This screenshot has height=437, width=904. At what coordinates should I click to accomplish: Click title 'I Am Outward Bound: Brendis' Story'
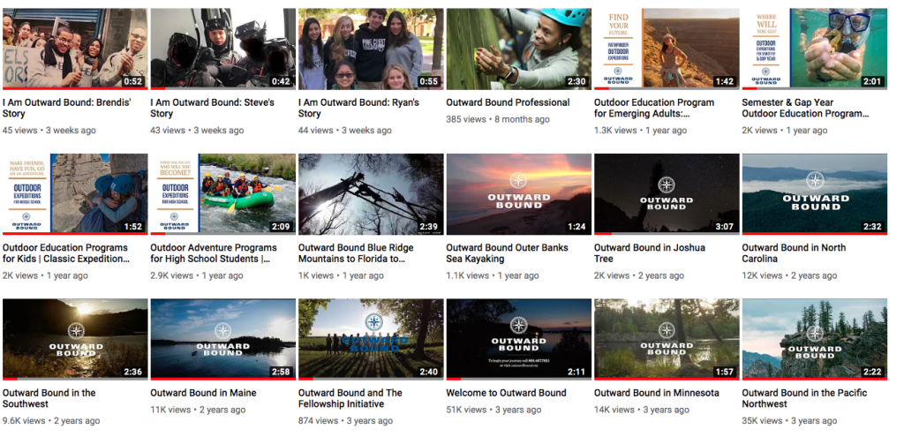coord(67,108)
